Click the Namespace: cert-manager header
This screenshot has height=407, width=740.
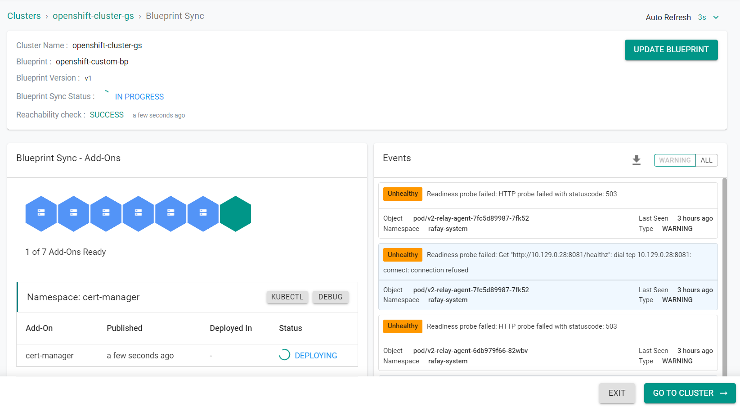[x=83, y=297]
